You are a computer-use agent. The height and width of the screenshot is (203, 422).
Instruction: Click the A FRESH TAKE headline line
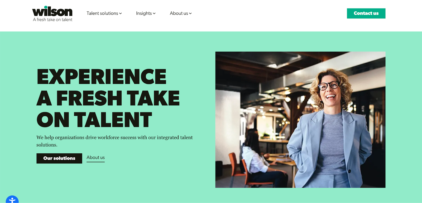pos(108,98)
